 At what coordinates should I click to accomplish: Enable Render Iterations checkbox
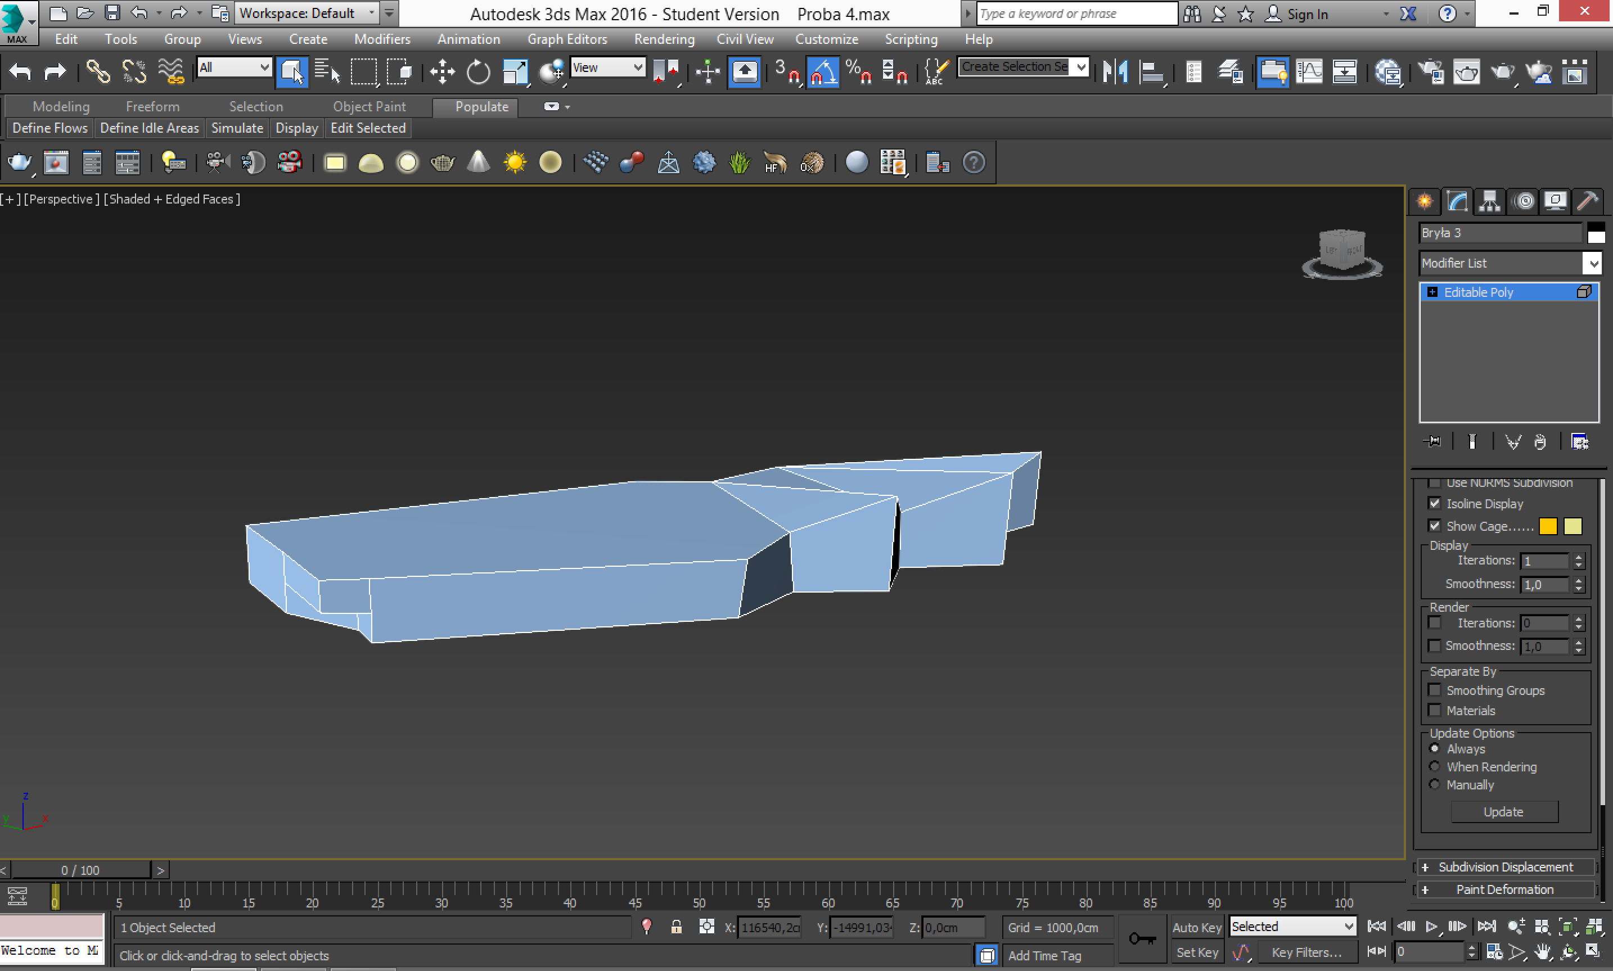(x=1434, y=623)
